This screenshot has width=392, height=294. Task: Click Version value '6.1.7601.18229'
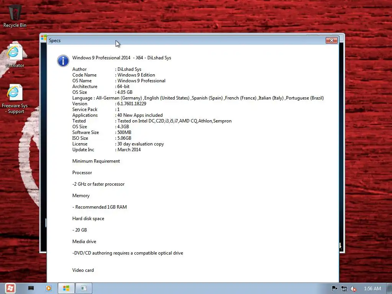[x=132, y=104]
